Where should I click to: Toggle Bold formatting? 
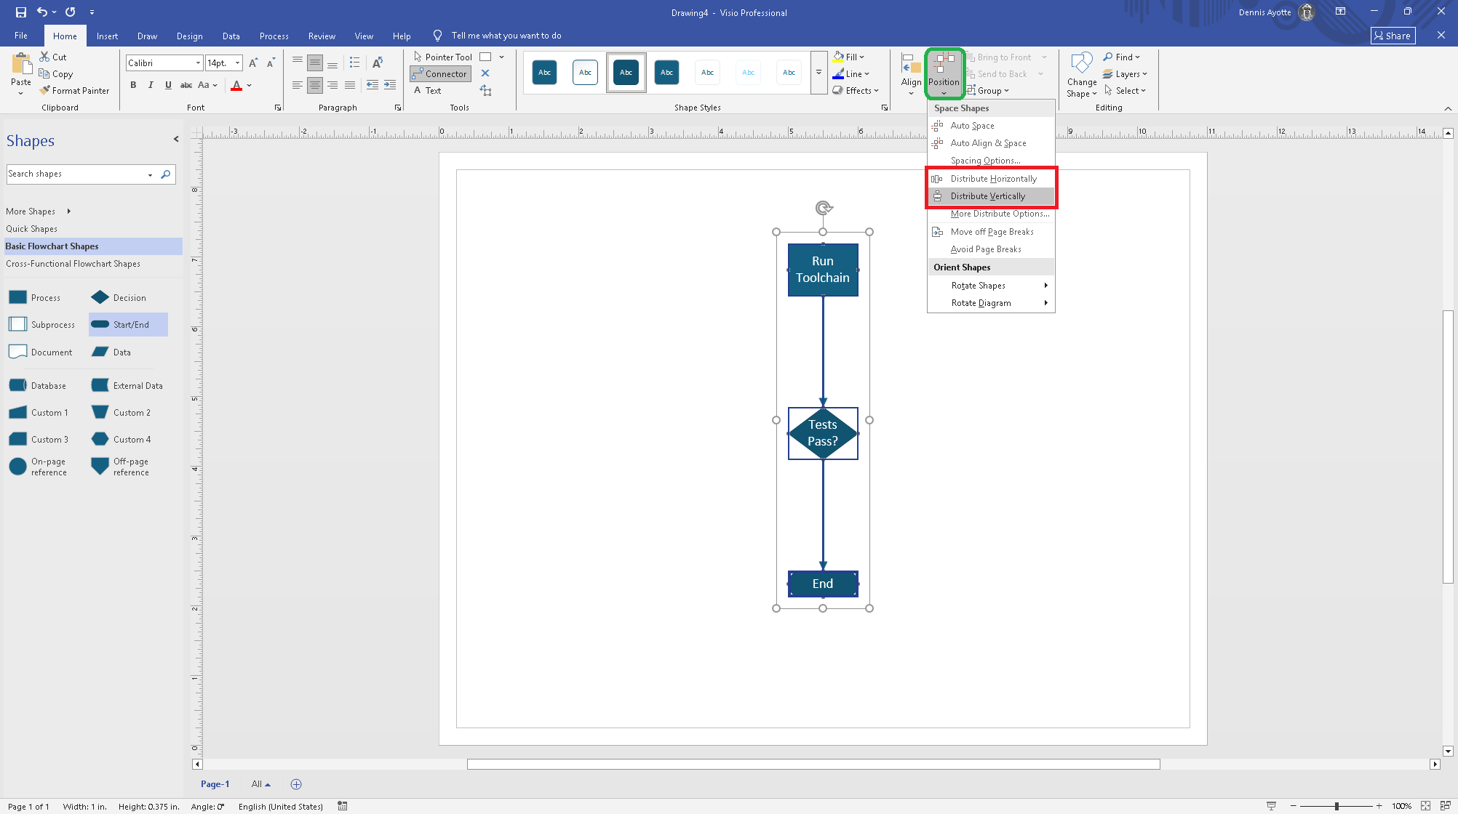coord(133,85)
